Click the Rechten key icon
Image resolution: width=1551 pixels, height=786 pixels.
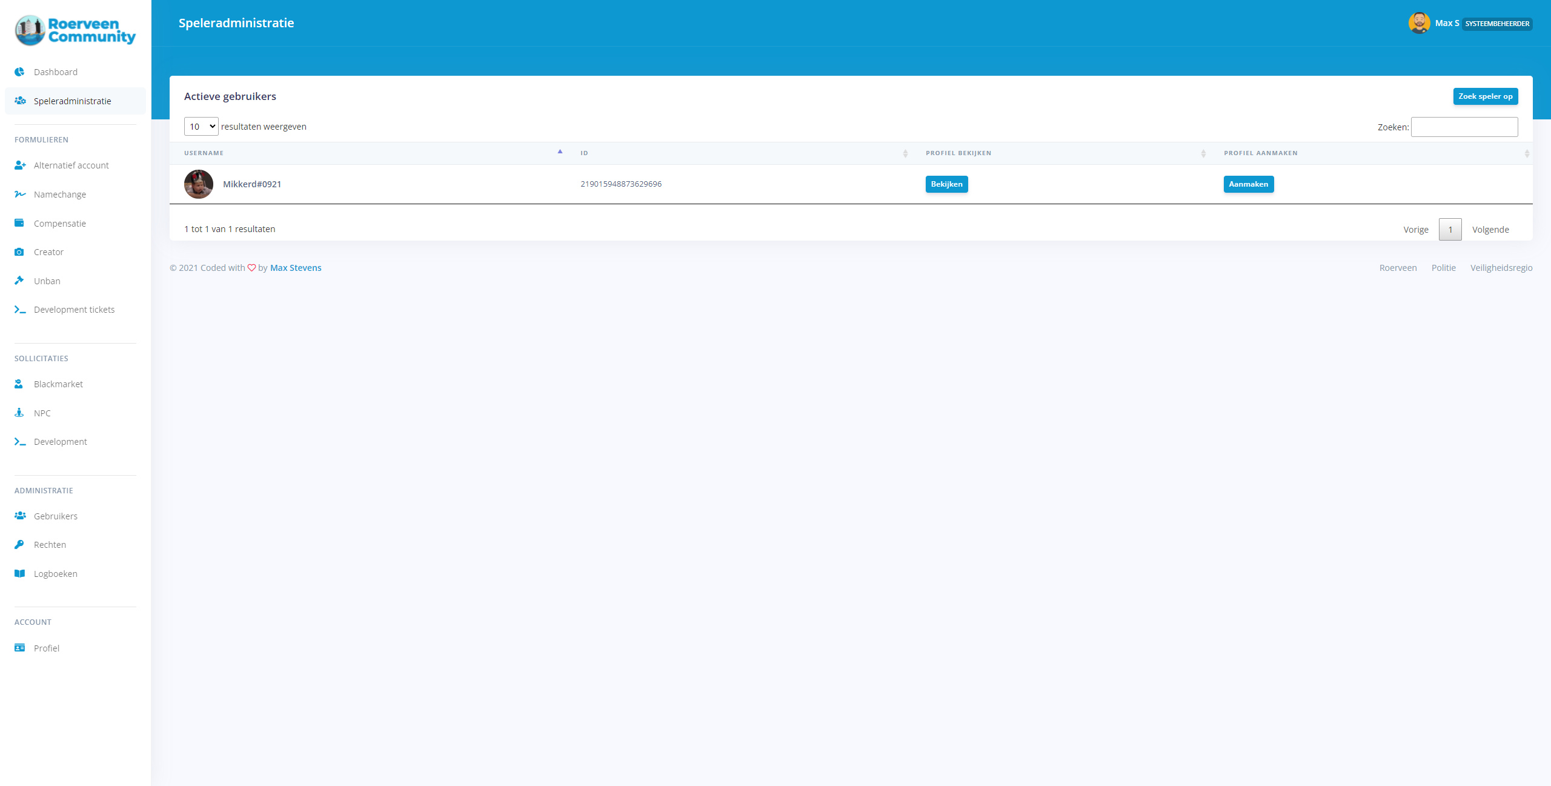coord(19,544)
